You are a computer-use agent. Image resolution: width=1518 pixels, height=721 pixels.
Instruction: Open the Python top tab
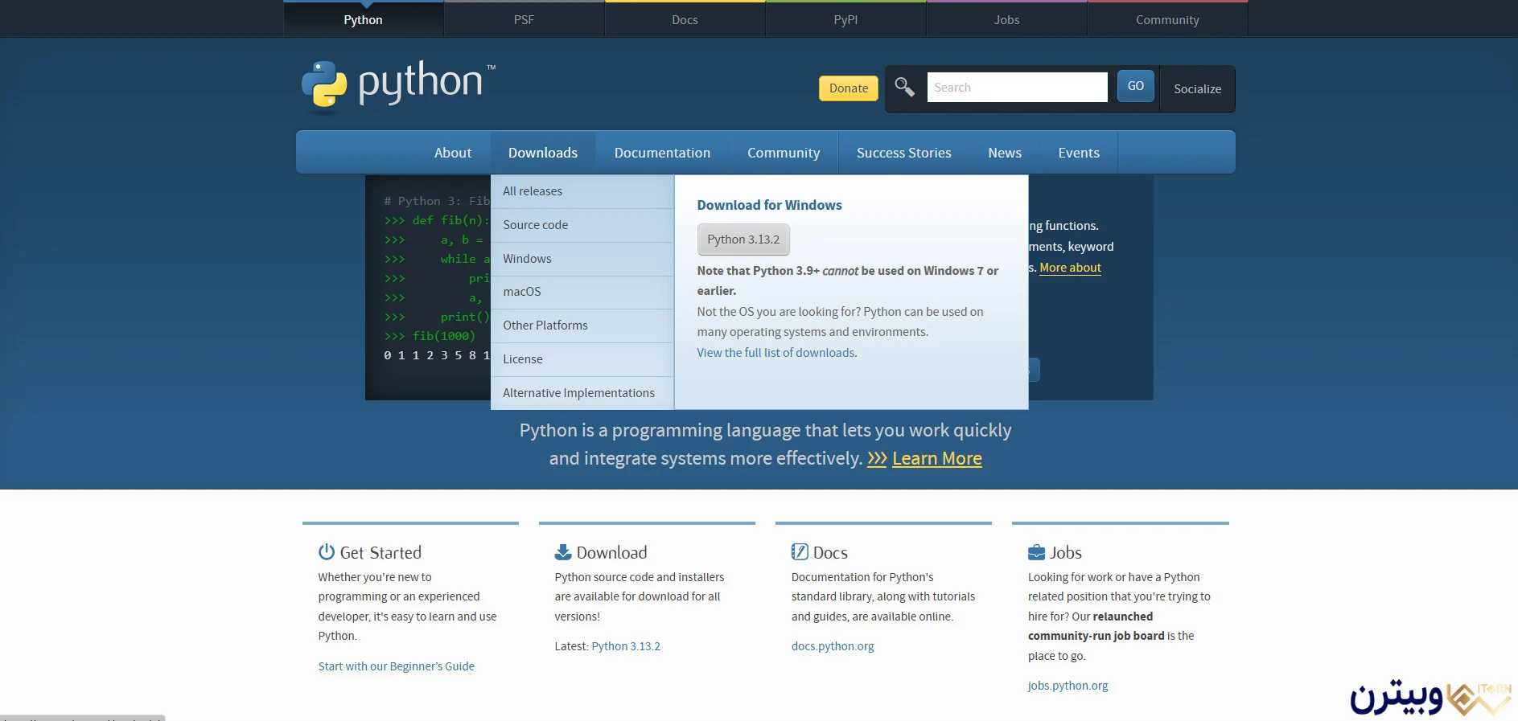click(x=364, y=19)
